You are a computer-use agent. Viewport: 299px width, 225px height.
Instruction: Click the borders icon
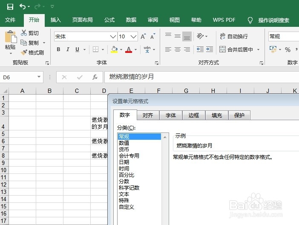(x=95, y=49)
